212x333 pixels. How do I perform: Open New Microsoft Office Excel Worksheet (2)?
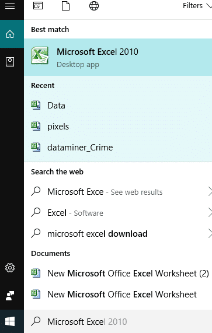pos(118,274)
